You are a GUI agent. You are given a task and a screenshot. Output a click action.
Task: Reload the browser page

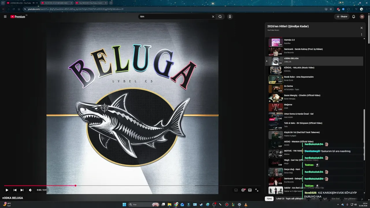coord(14,9)
